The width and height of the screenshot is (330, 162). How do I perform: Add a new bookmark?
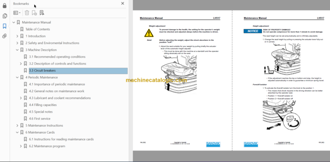(34, 13)
